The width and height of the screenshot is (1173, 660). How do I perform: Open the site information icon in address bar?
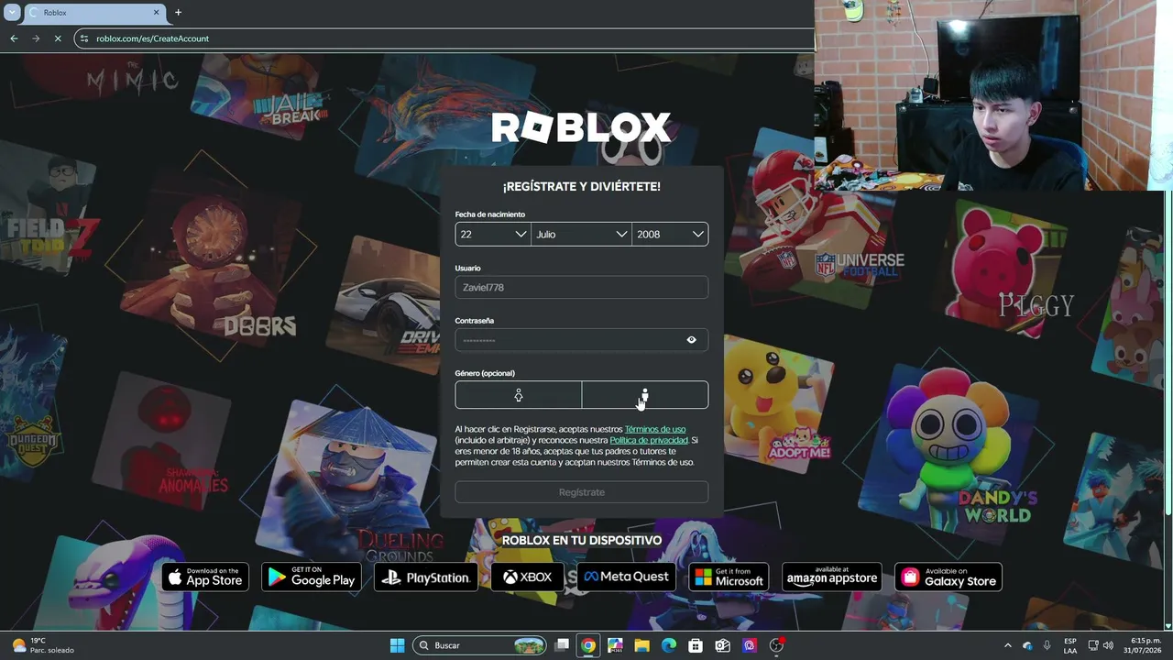84,38
